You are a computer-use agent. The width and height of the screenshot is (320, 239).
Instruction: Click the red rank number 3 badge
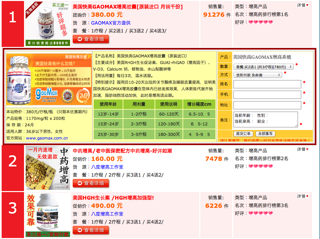click(13, 215)
